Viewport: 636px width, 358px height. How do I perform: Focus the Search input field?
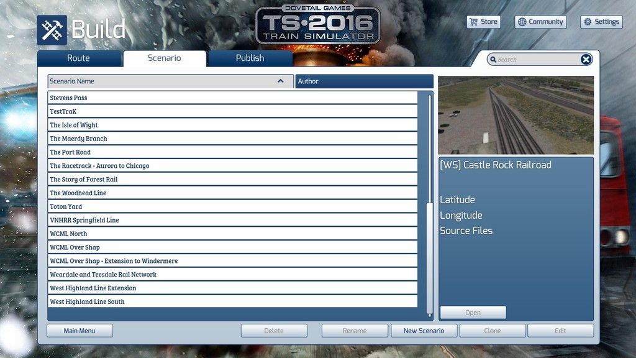538,60
